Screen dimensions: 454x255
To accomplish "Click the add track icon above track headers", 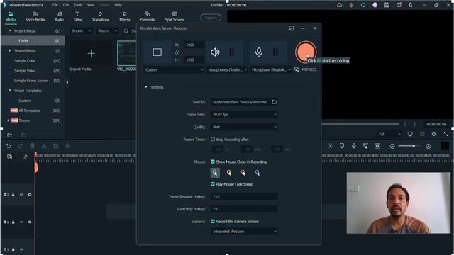I will [9, 157].
